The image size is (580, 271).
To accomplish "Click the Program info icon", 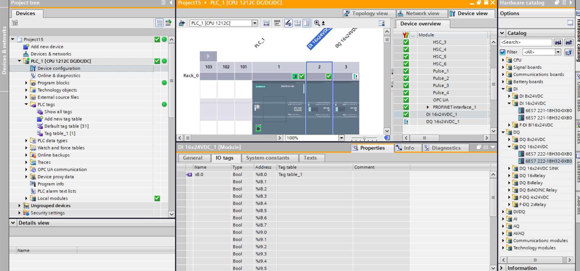I will point(33,184).
